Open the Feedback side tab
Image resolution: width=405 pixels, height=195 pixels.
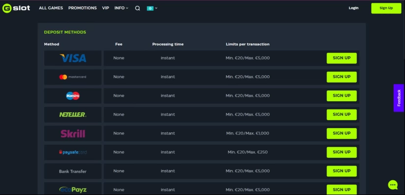click(x=399, y=98)
